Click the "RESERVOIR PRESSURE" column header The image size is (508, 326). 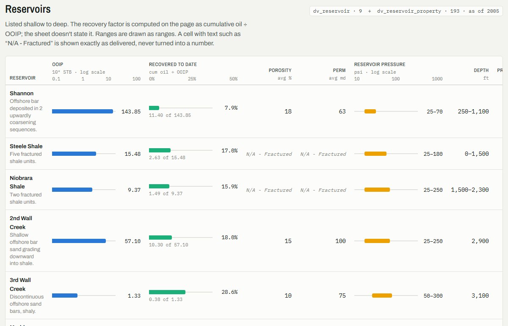point(380,64)
